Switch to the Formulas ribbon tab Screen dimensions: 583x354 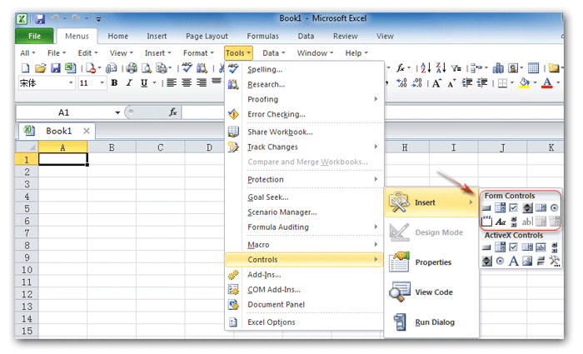[263, 36]
